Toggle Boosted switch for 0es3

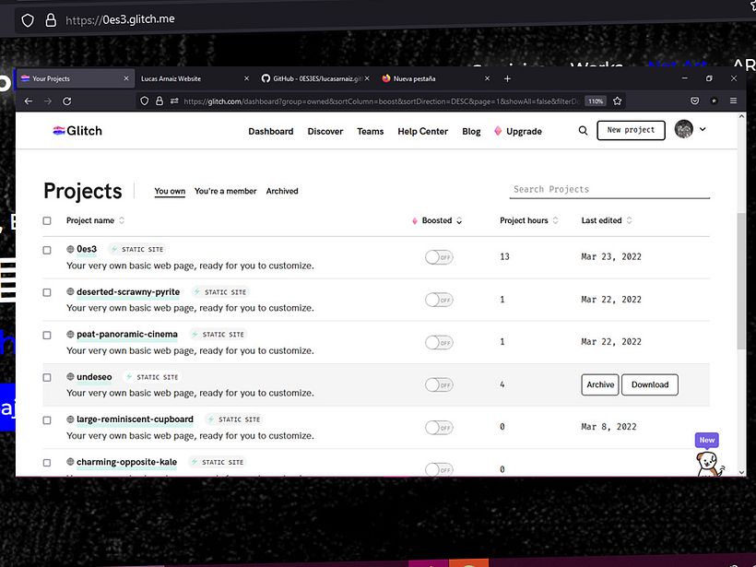point(439,257)
